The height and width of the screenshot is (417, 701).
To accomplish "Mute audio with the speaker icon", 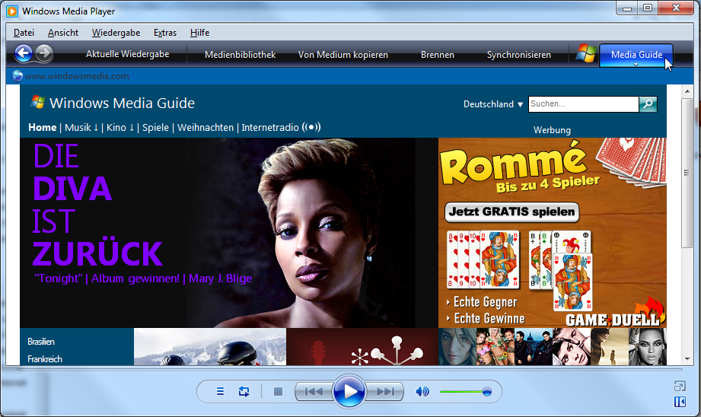I will (x=422, y=392).
